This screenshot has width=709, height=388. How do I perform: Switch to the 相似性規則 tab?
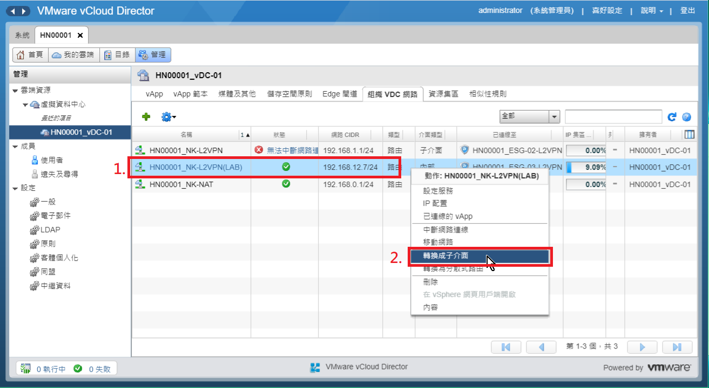tap(488, 94)
